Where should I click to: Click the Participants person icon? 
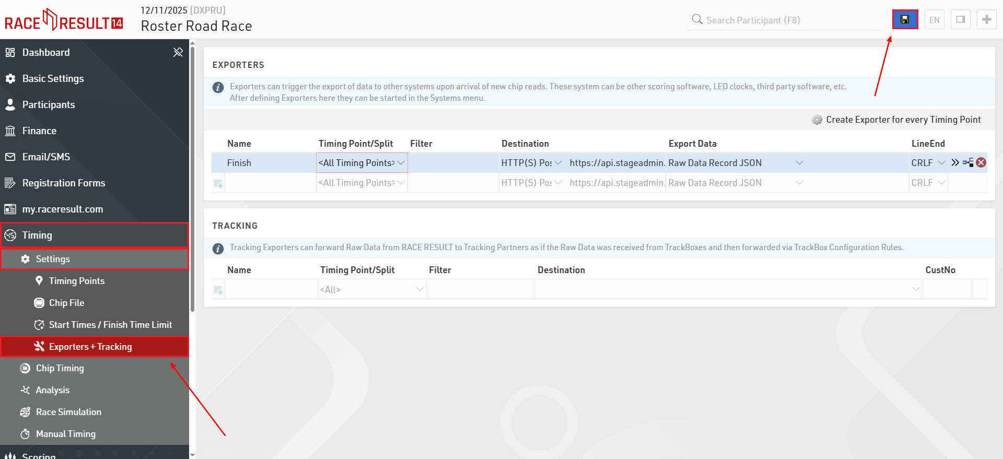coord(10,104)
